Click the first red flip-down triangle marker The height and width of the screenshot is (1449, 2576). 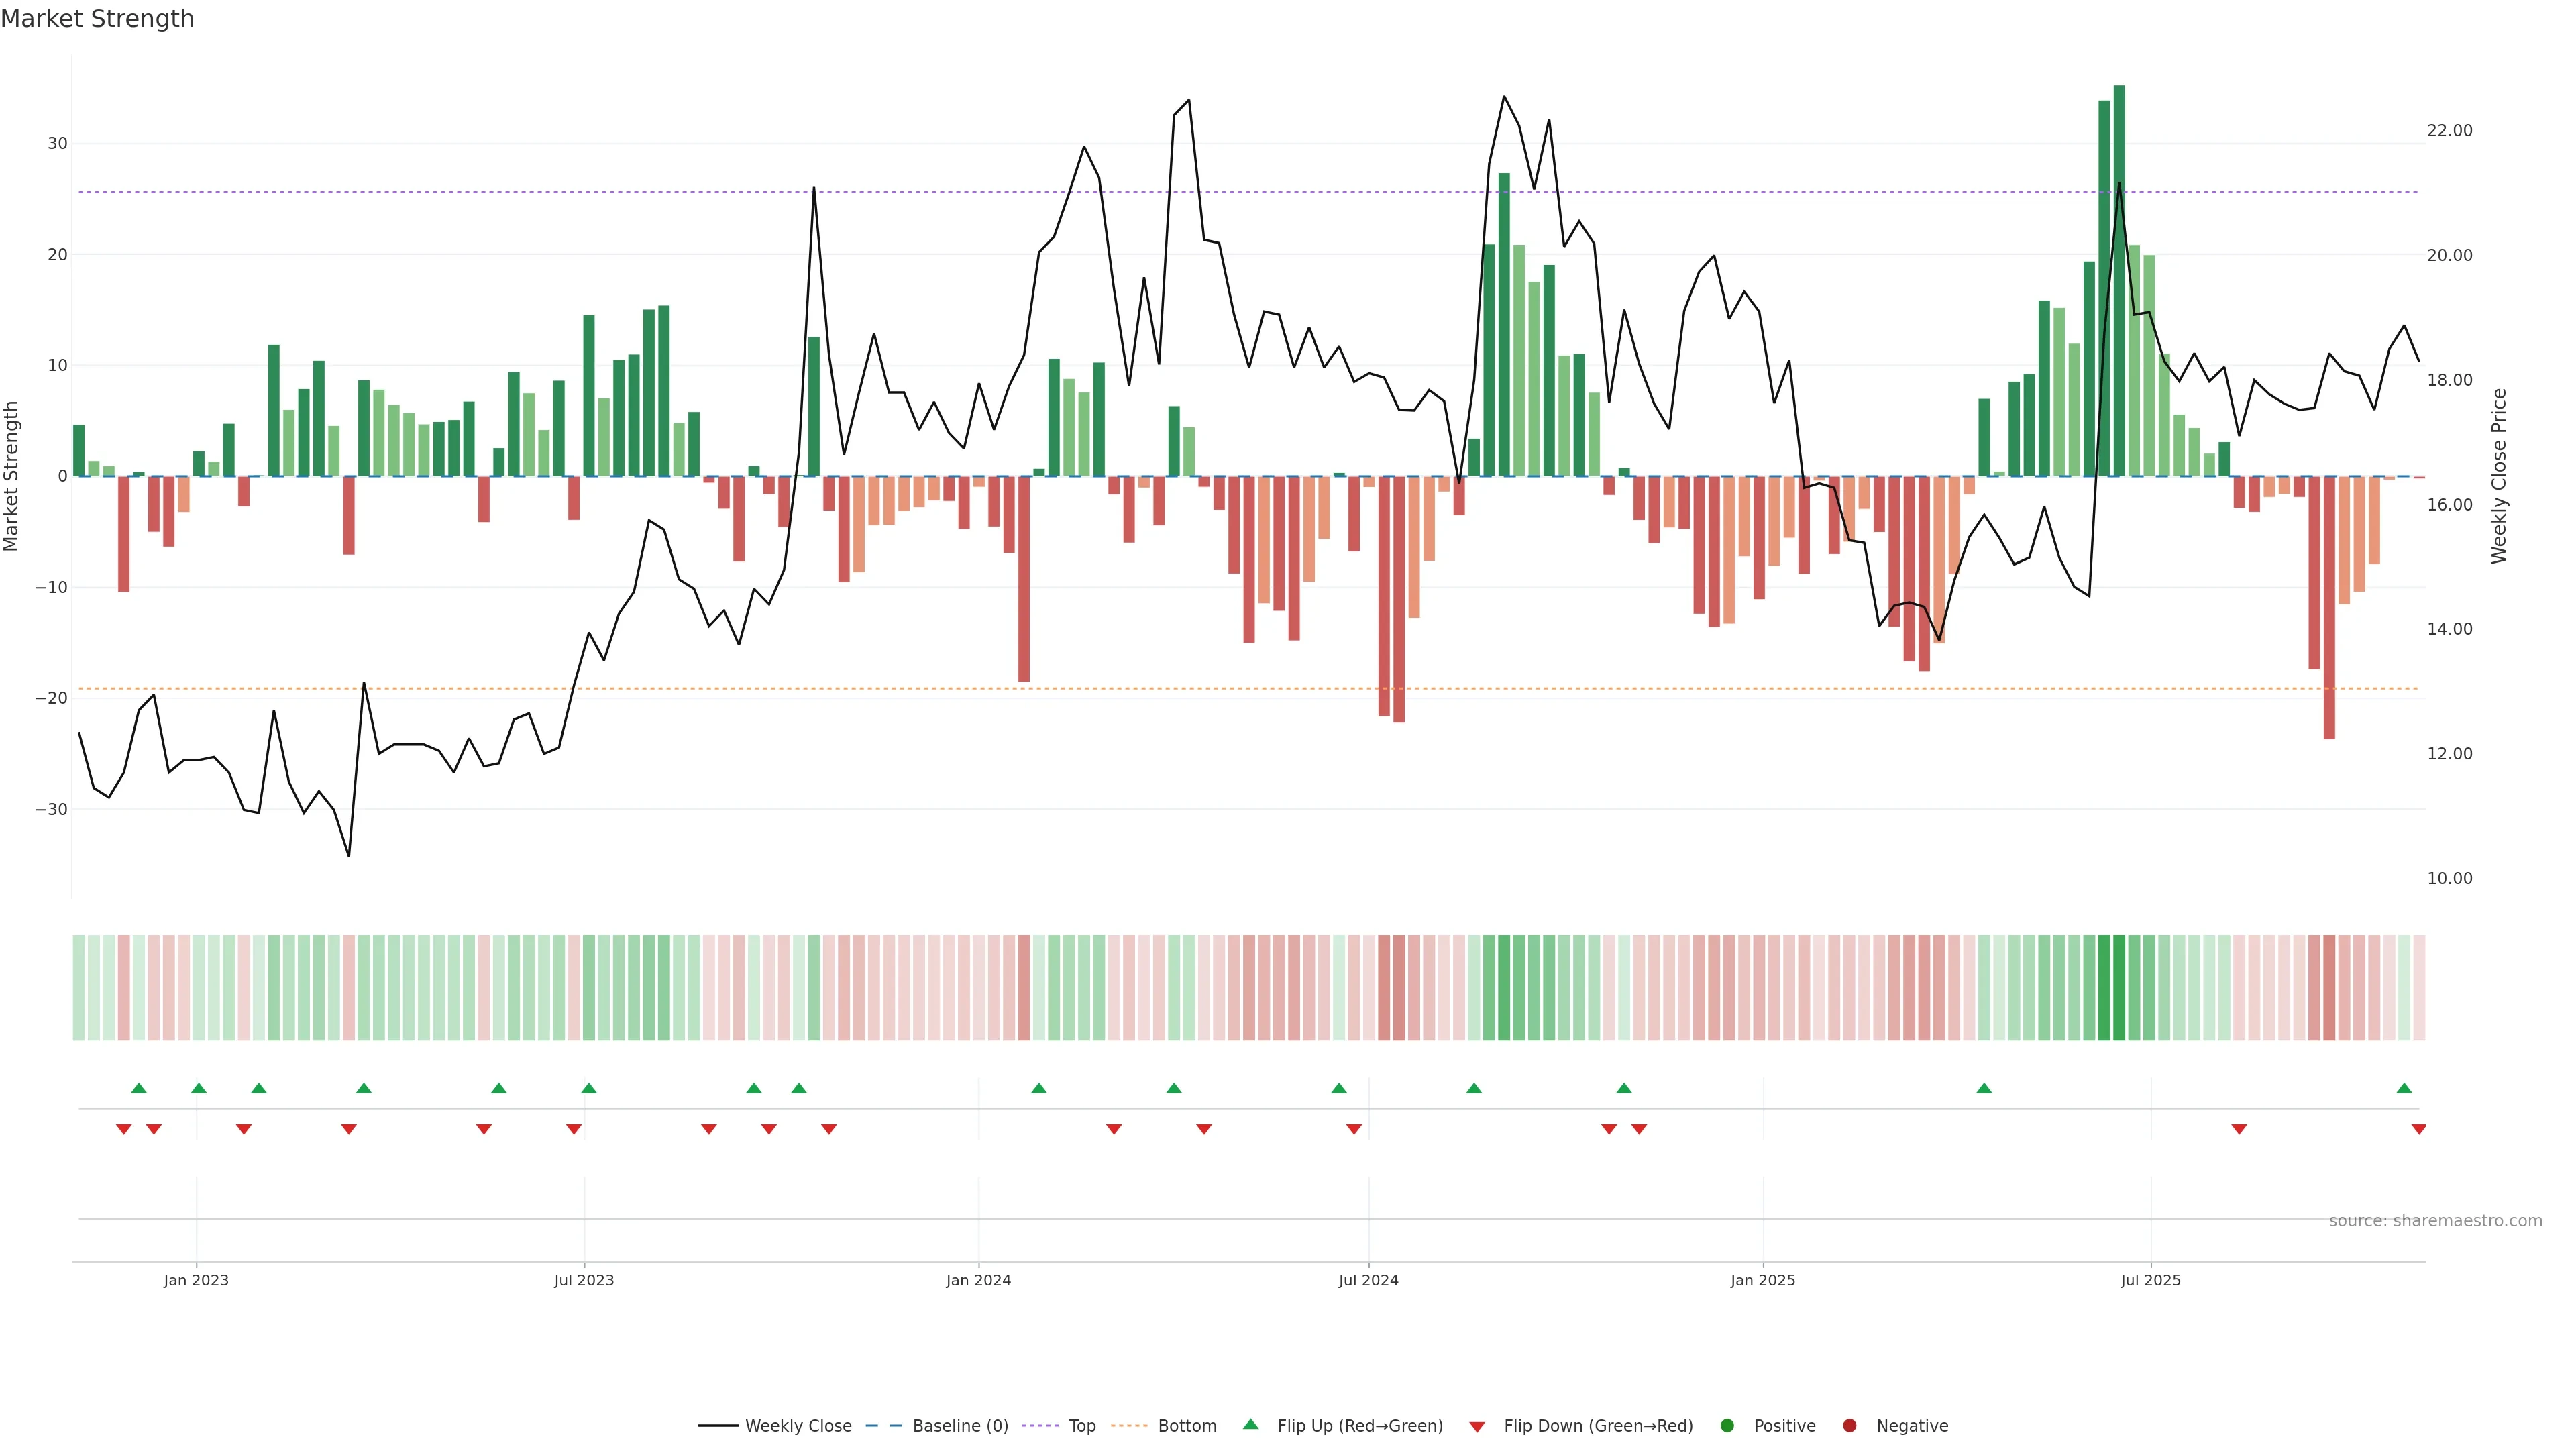click(x=124, y=1129)
